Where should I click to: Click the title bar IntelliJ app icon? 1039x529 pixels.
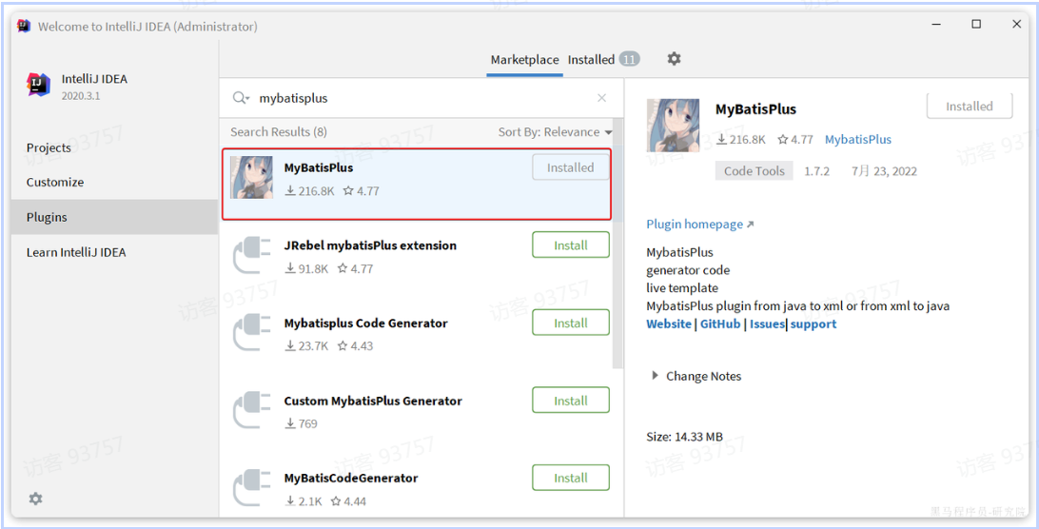[24, 26]
